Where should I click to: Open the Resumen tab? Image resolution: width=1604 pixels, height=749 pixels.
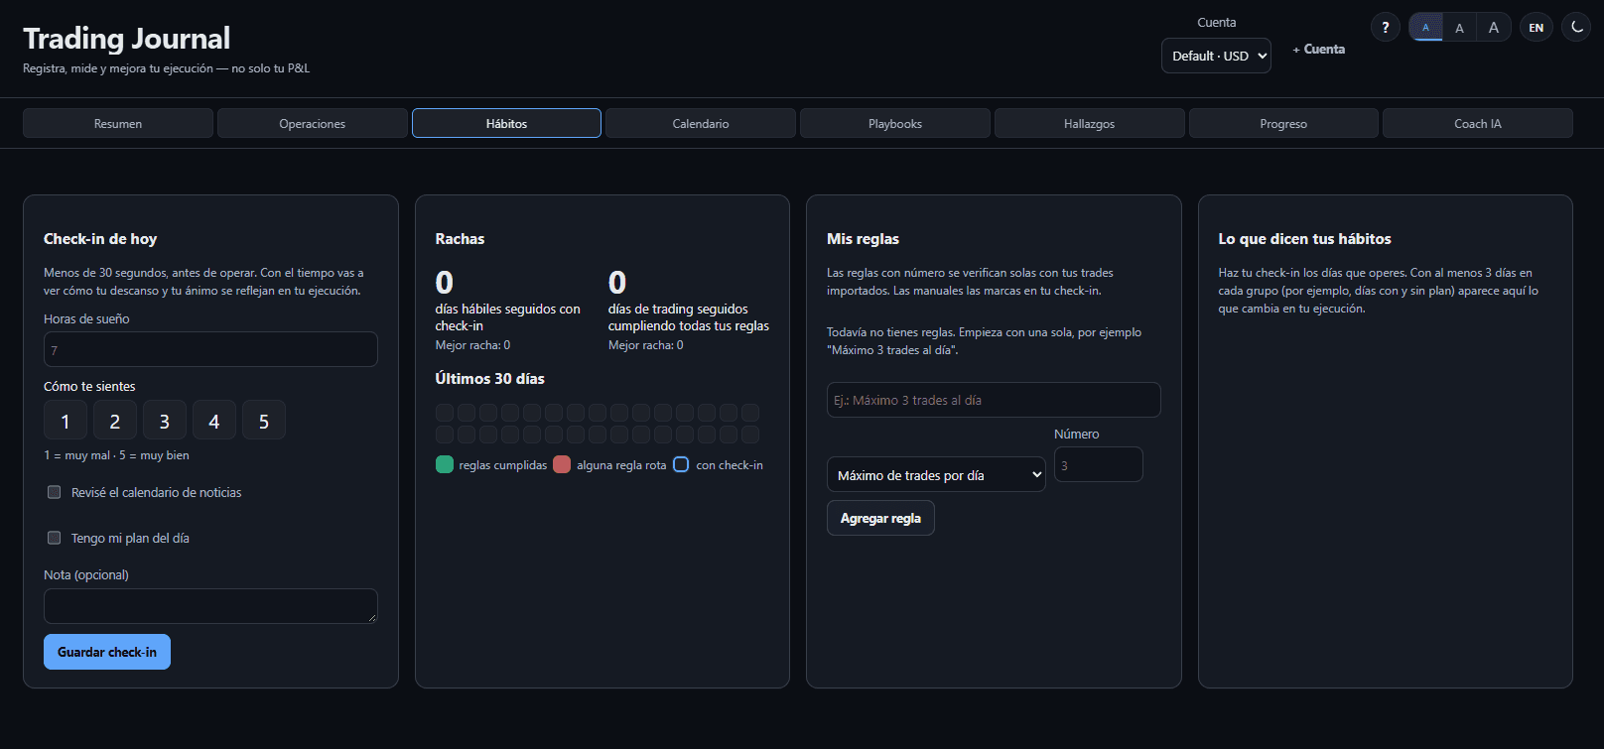click(118, 123)
